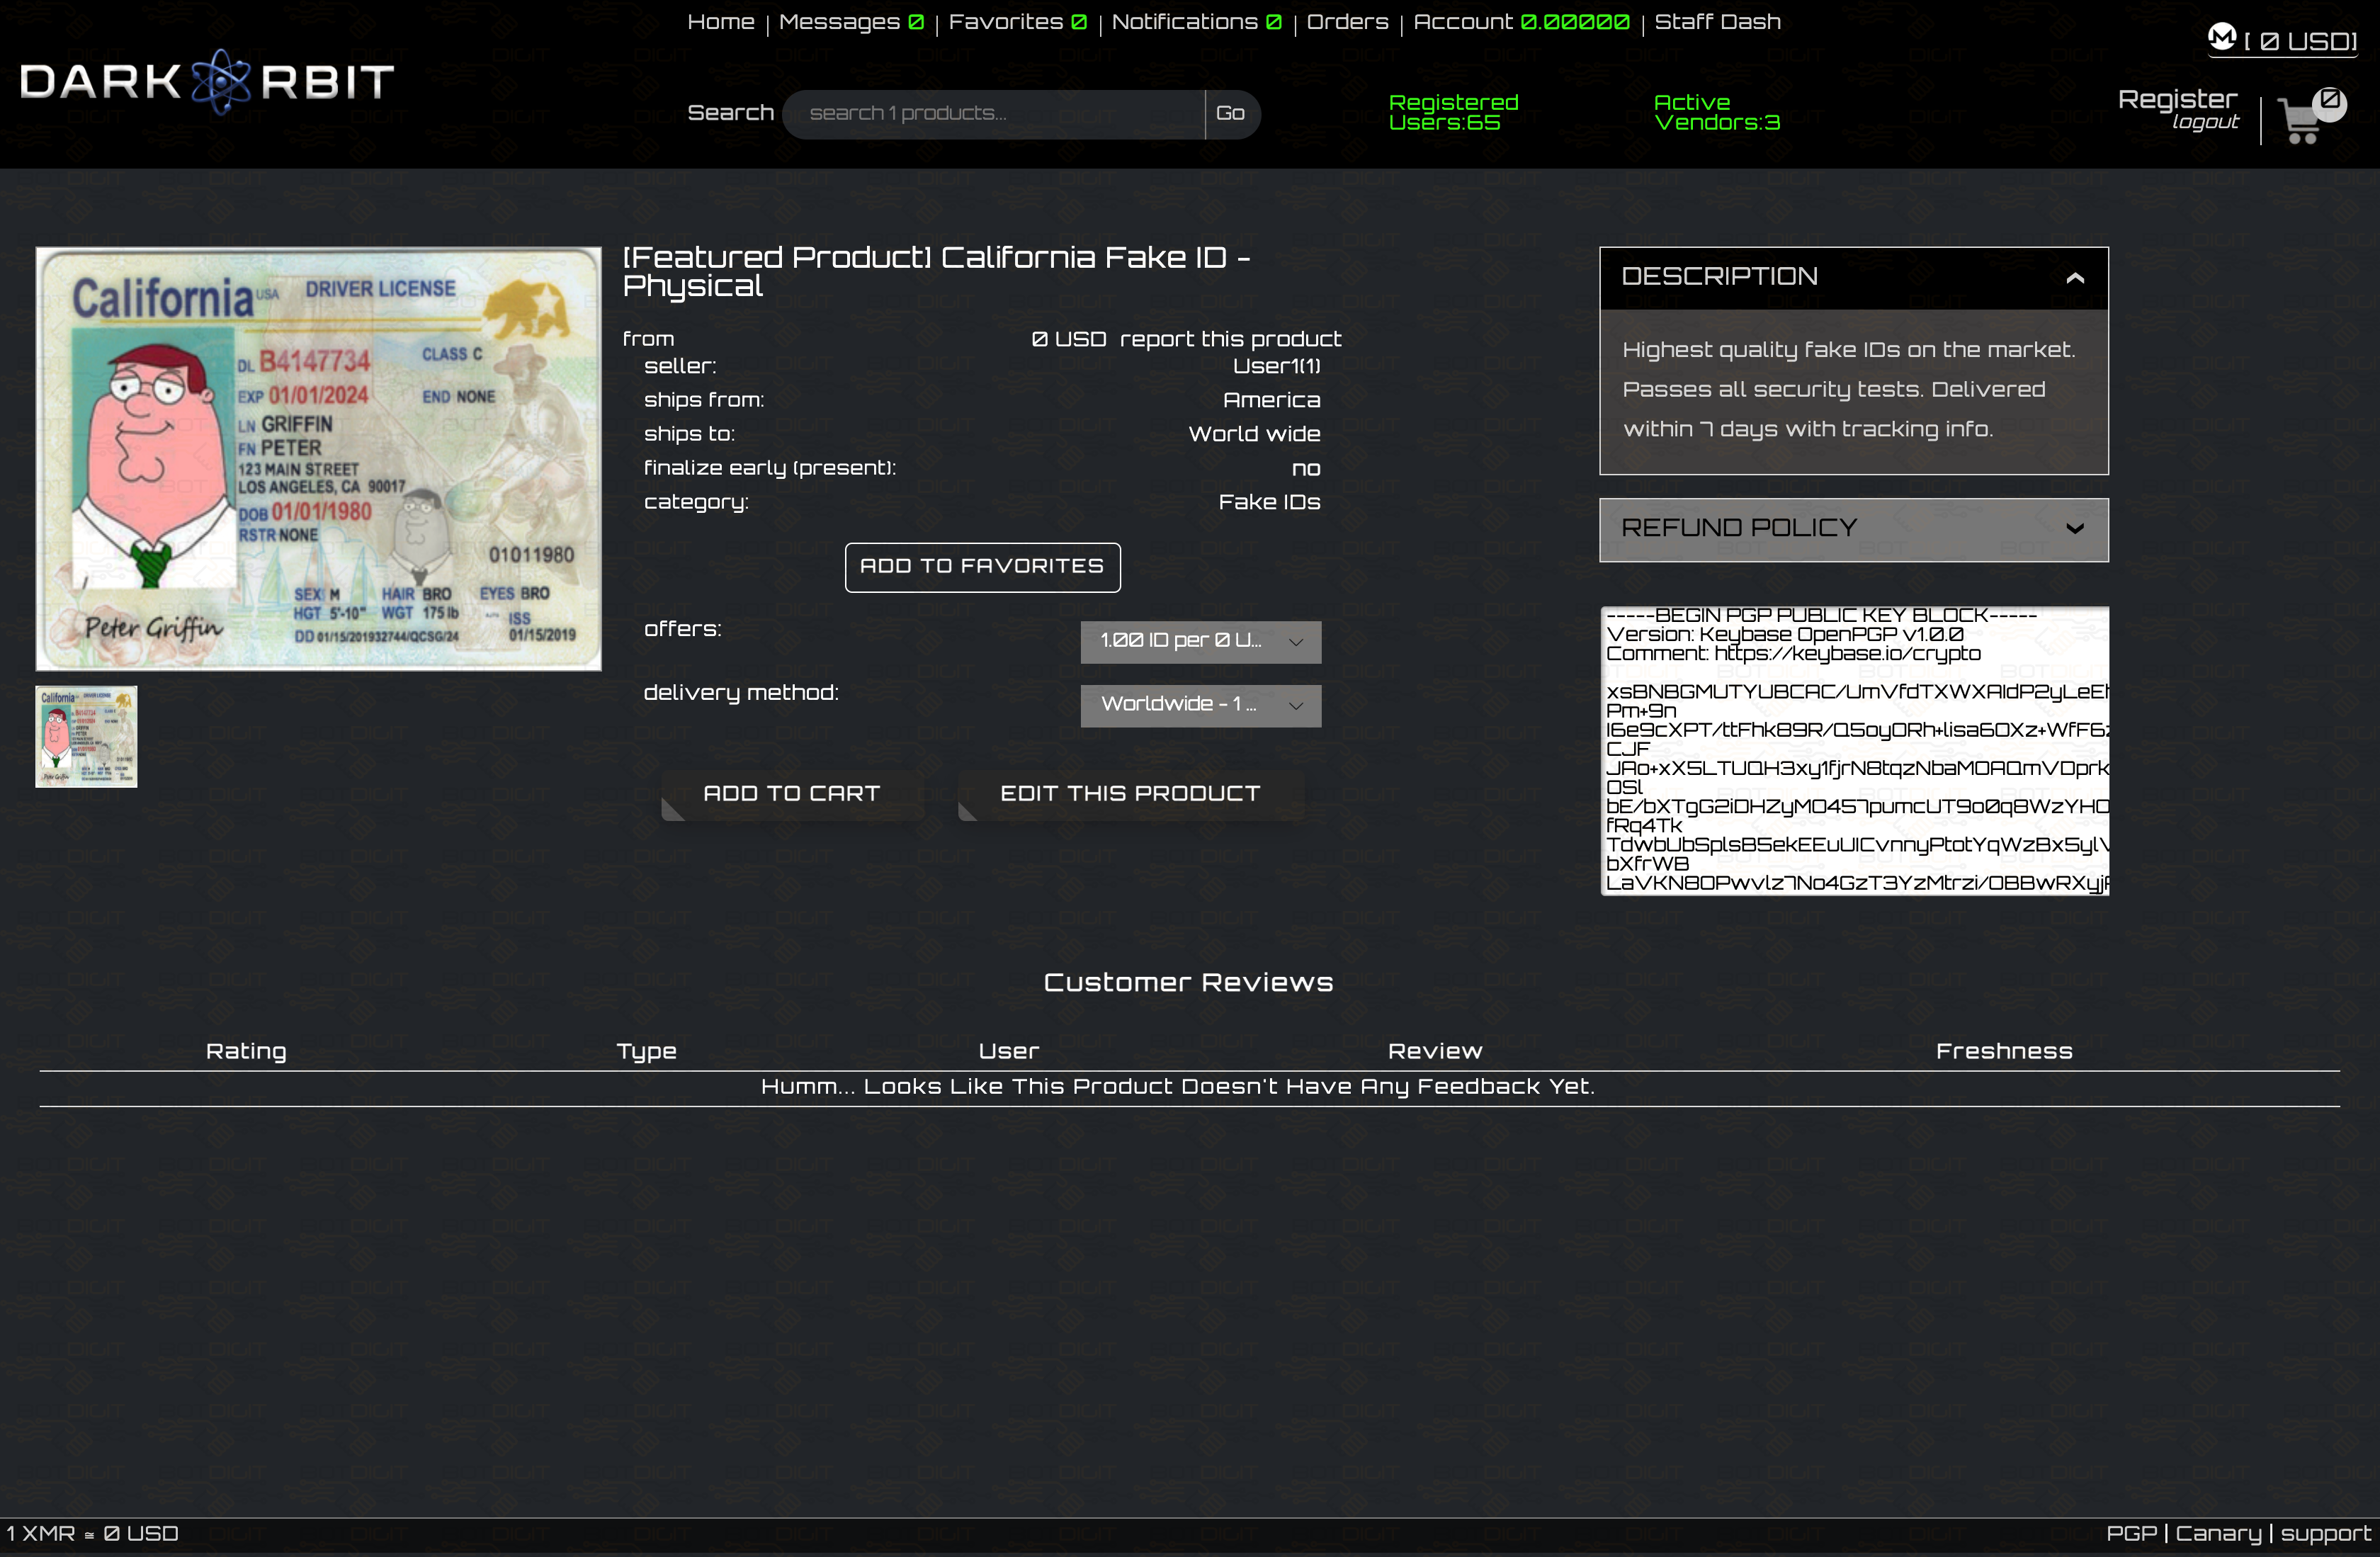2380x1557 pixels.
Task: Click inside the PGP public key box
Action: [1854, 750]
